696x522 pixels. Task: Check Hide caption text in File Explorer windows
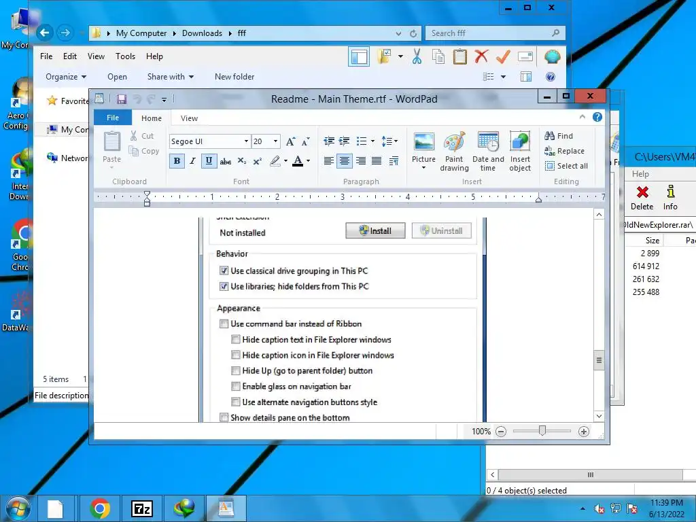point(236,340)
